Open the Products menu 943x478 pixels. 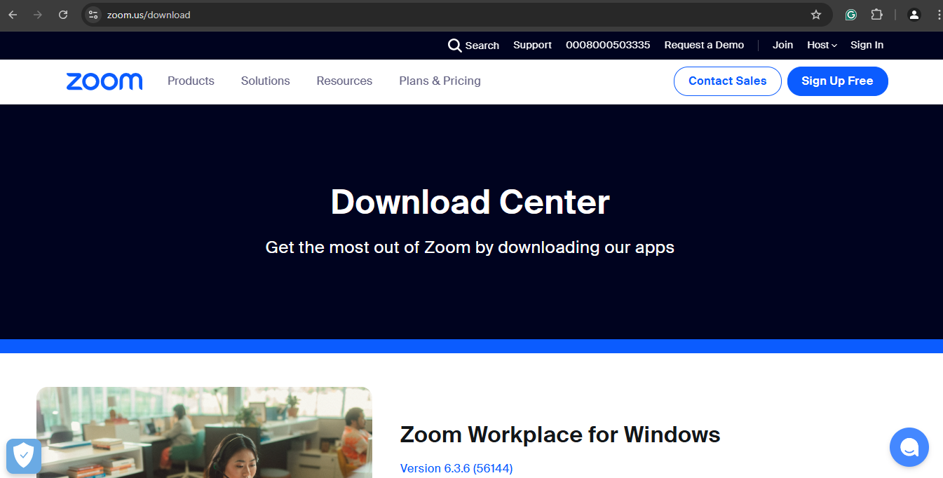tap(191, 81)
